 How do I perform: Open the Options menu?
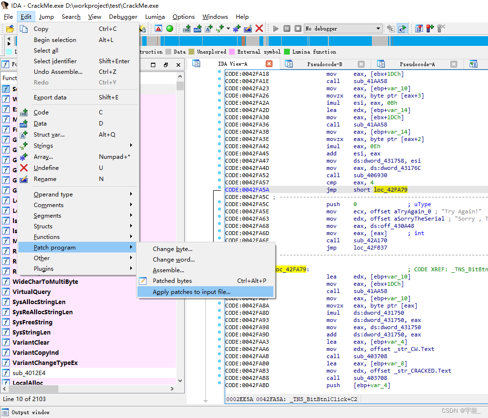184,17
